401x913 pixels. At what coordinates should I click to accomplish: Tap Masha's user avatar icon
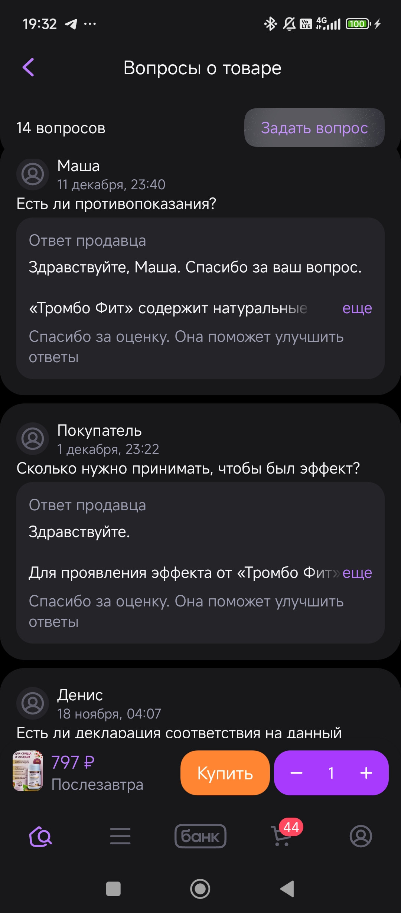coord(33,174)
